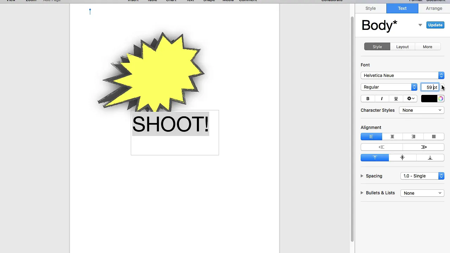This screenshot has height=253, width=450.
Task: Switch to the Style inspector tab
Action: (x=371, y=8)
